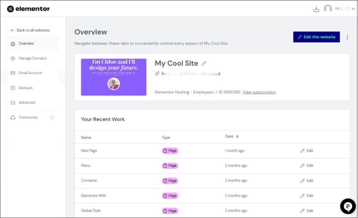Select the Global Style name
The height and width of the screenshot is (218, 358).
pos(90,211)
